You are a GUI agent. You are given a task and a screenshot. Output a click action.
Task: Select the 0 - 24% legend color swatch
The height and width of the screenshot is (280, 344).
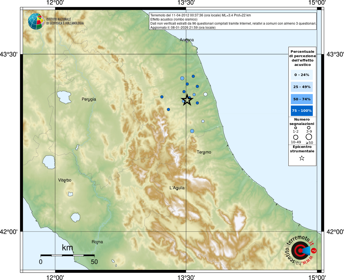click(302, 75)
